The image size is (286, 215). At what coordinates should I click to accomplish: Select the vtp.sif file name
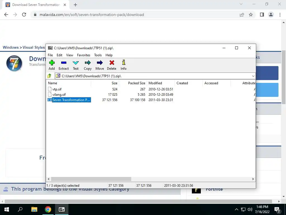[57, 89]
